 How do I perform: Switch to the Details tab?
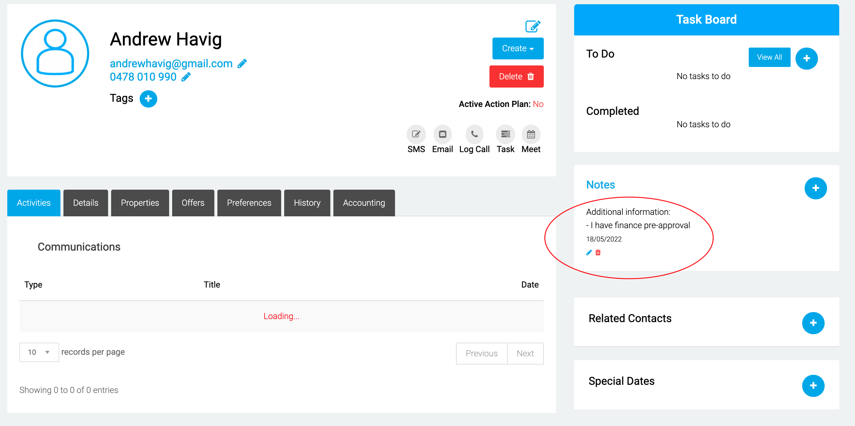coord(86,203)
